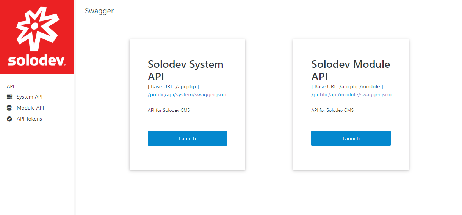462x215 pixels.
Task: Click the solodev wordmark under the emblem
Action: tap(36, 60)
